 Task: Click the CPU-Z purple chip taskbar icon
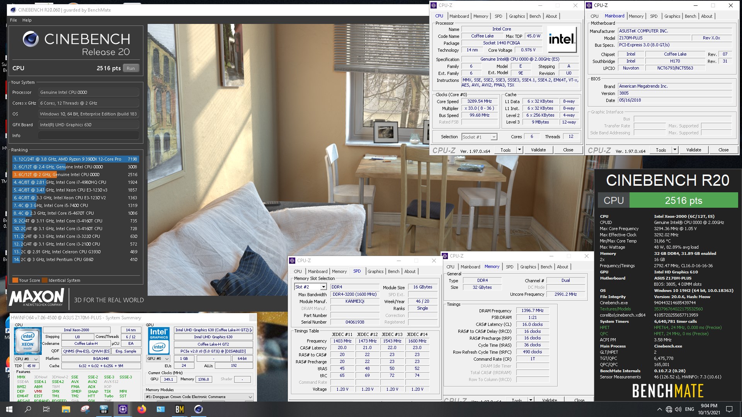[x=123, y=409]
